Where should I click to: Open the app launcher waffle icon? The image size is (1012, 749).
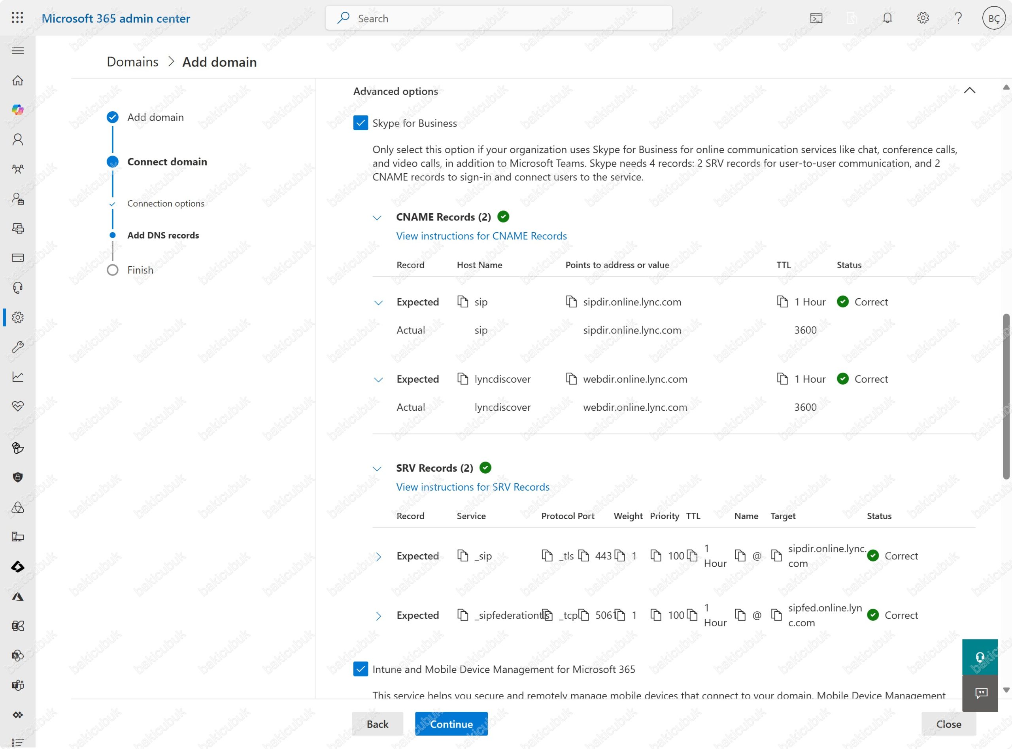pos(17,18)
